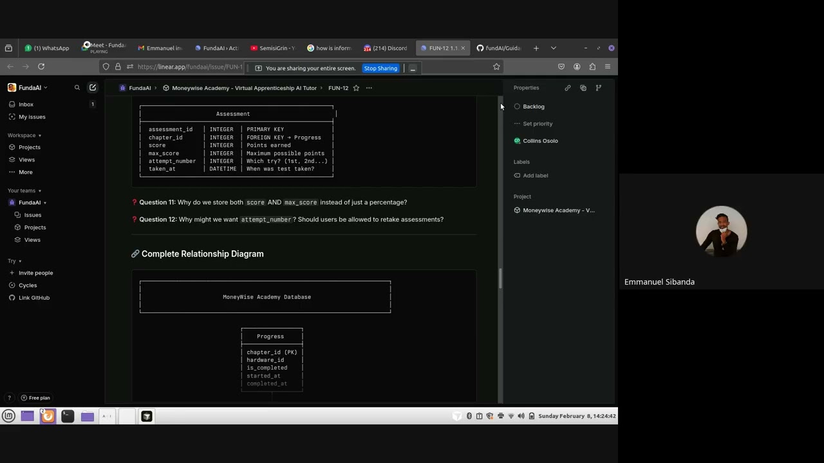Click the git branch name icon in Properties
Image resolution: width=824 pixels, height=463 pixels.
599,88
